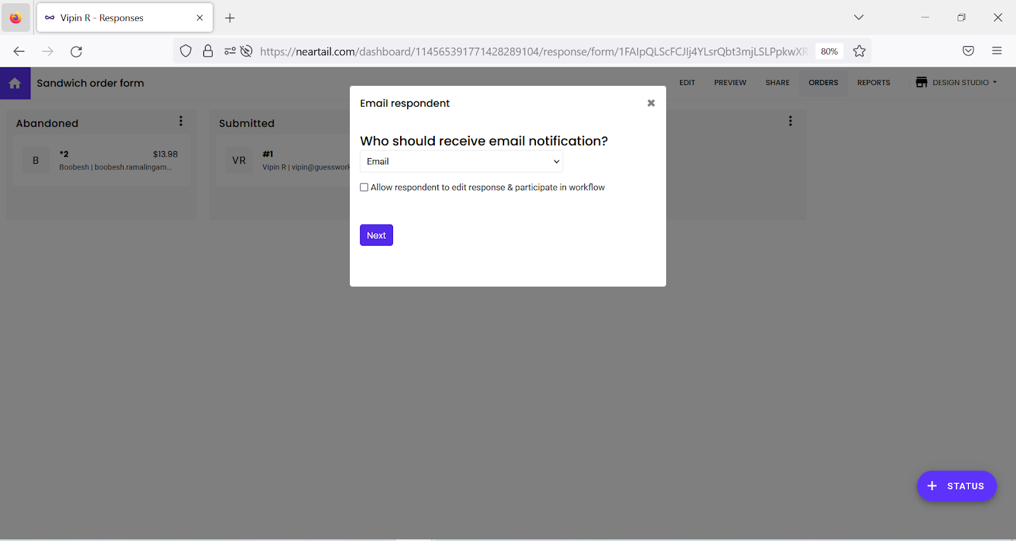Click the 80% zoom level indicator

829,51
